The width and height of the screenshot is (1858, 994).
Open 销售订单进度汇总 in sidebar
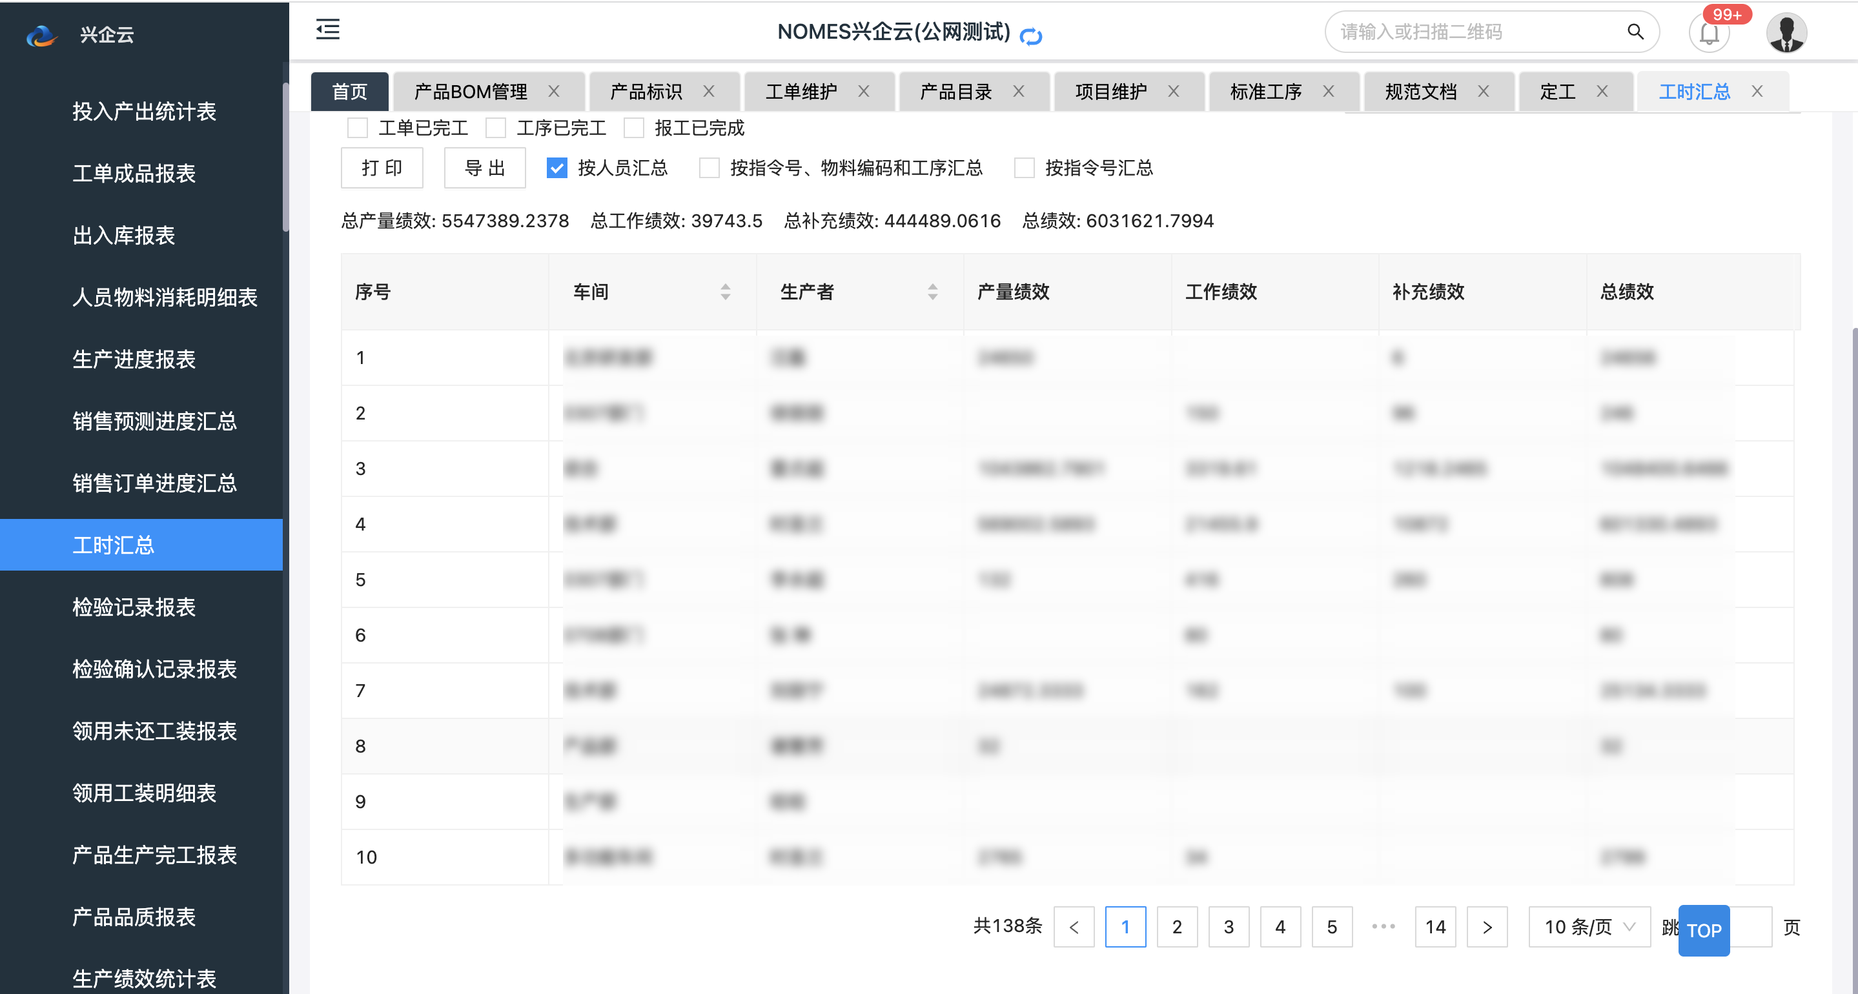(154, 483)
